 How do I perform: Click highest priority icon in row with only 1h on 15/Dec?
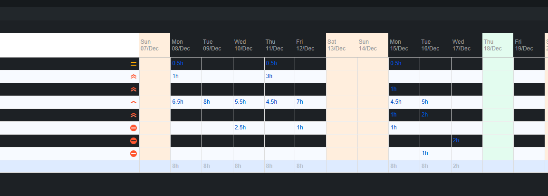point(133,89)
